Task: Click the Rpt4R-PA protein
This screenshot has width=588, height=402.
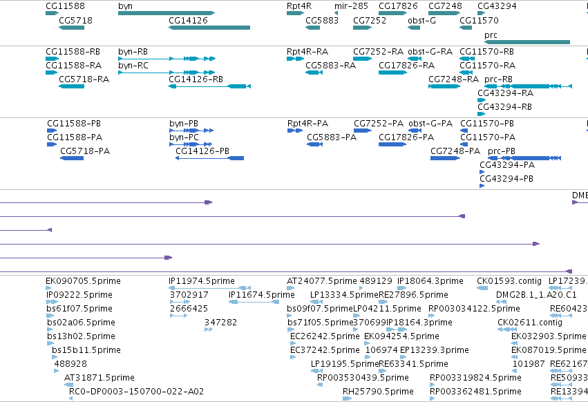Action: pos(295,131)
